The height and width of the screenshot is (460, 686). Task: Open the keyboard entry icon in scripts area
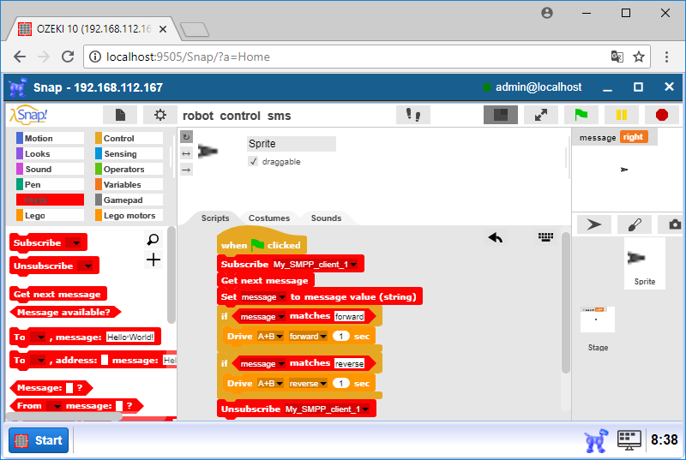click(x=546, y=237)
